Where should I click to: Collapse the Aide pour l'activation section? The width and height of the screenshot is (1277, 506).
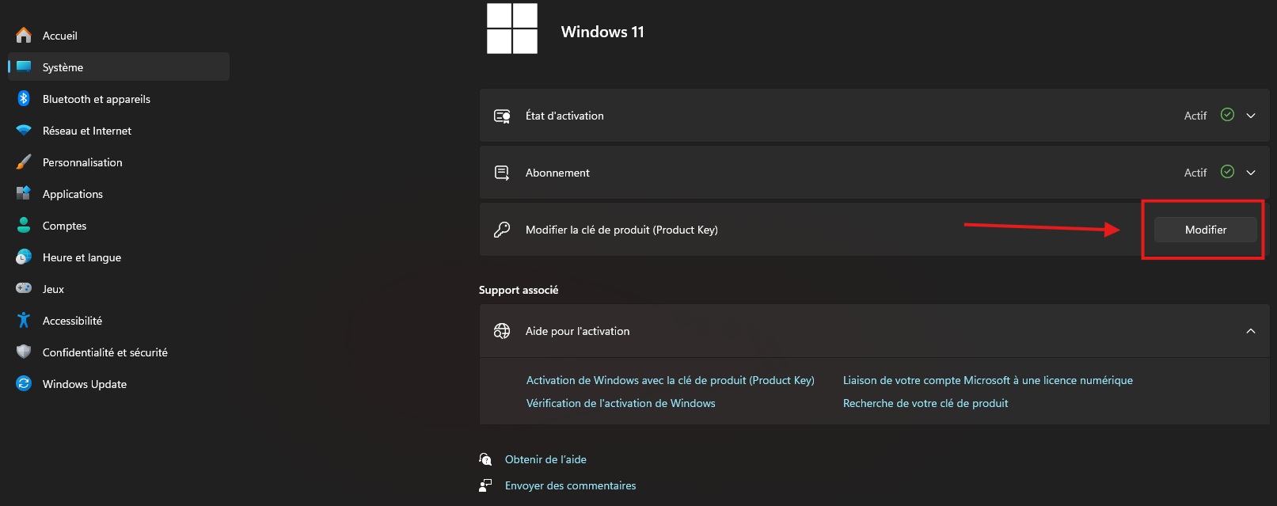[x=1251, y=331]
